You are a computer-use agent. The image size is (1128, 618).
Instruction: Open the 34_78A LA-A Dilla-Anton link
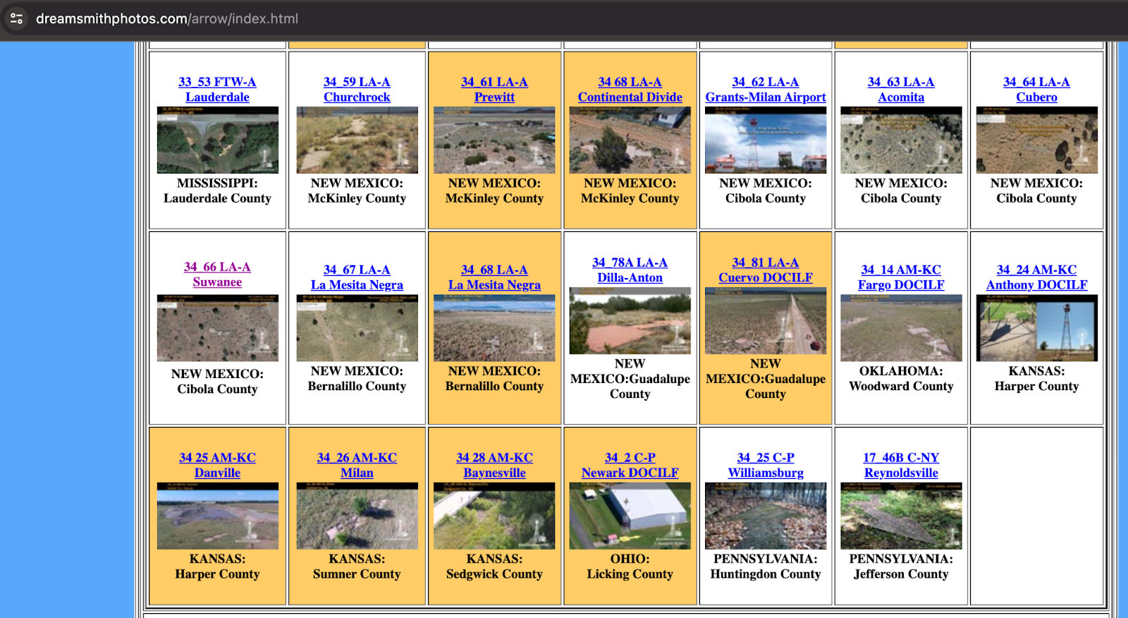(630, 270)
